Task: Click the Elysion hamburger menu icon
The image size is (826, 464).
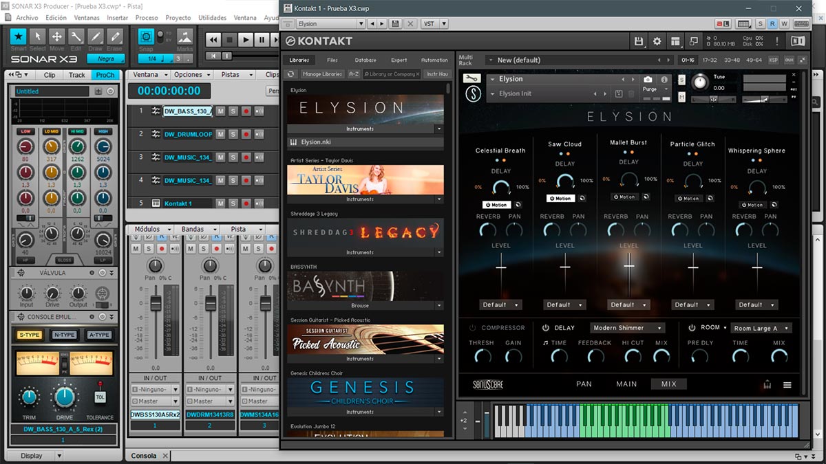Action: click(787, 385)
